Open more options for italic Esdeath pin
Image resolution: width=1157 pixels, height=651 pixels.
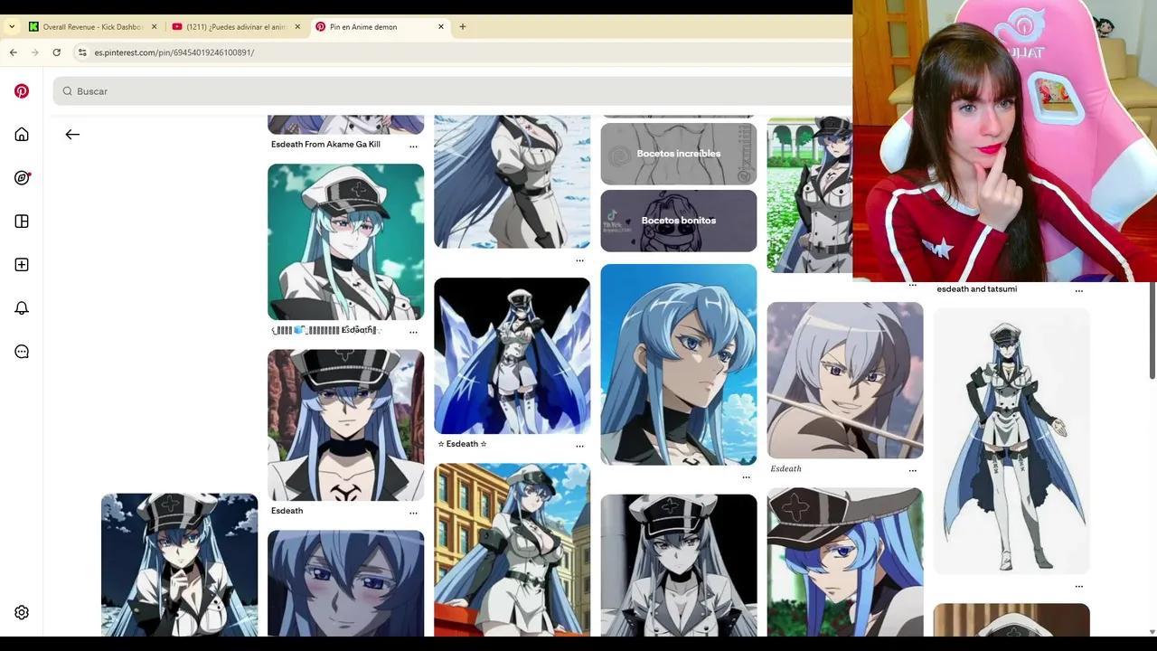click(x=912, y=470)
